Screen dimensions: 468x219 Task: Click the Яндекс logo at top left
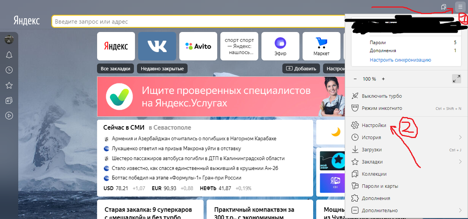tap(26, 20)
